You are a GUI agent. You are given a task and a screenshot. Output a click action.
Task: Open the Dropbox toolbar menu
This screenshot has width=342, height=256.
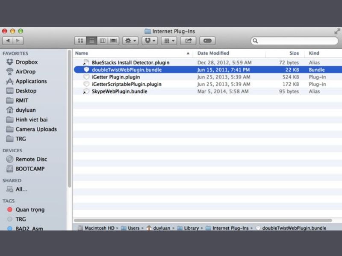tap(150, 41)
